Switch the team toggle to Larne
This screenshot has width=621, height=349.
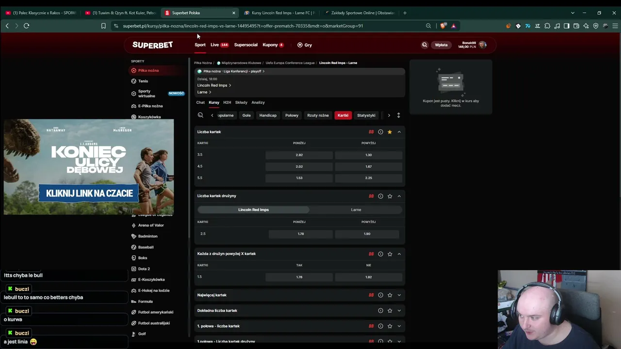[356, 210]
